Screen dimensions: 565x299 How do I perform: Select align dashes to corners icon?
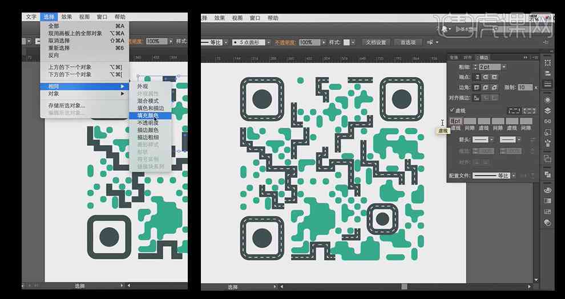(x=529, y=111)
